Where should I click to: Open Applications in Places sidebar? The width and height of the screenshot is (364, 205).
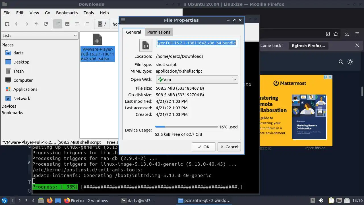tap(25, 89)
